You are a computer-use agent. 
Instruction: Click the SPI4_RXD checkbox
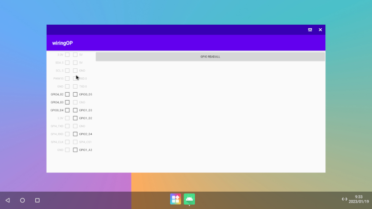coord(67,134)
